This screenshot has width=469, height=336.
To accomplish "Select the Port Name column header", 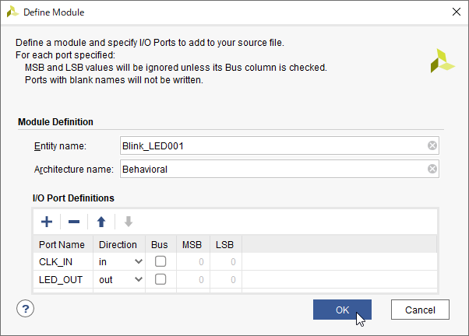I will click(x=63, y=244).
